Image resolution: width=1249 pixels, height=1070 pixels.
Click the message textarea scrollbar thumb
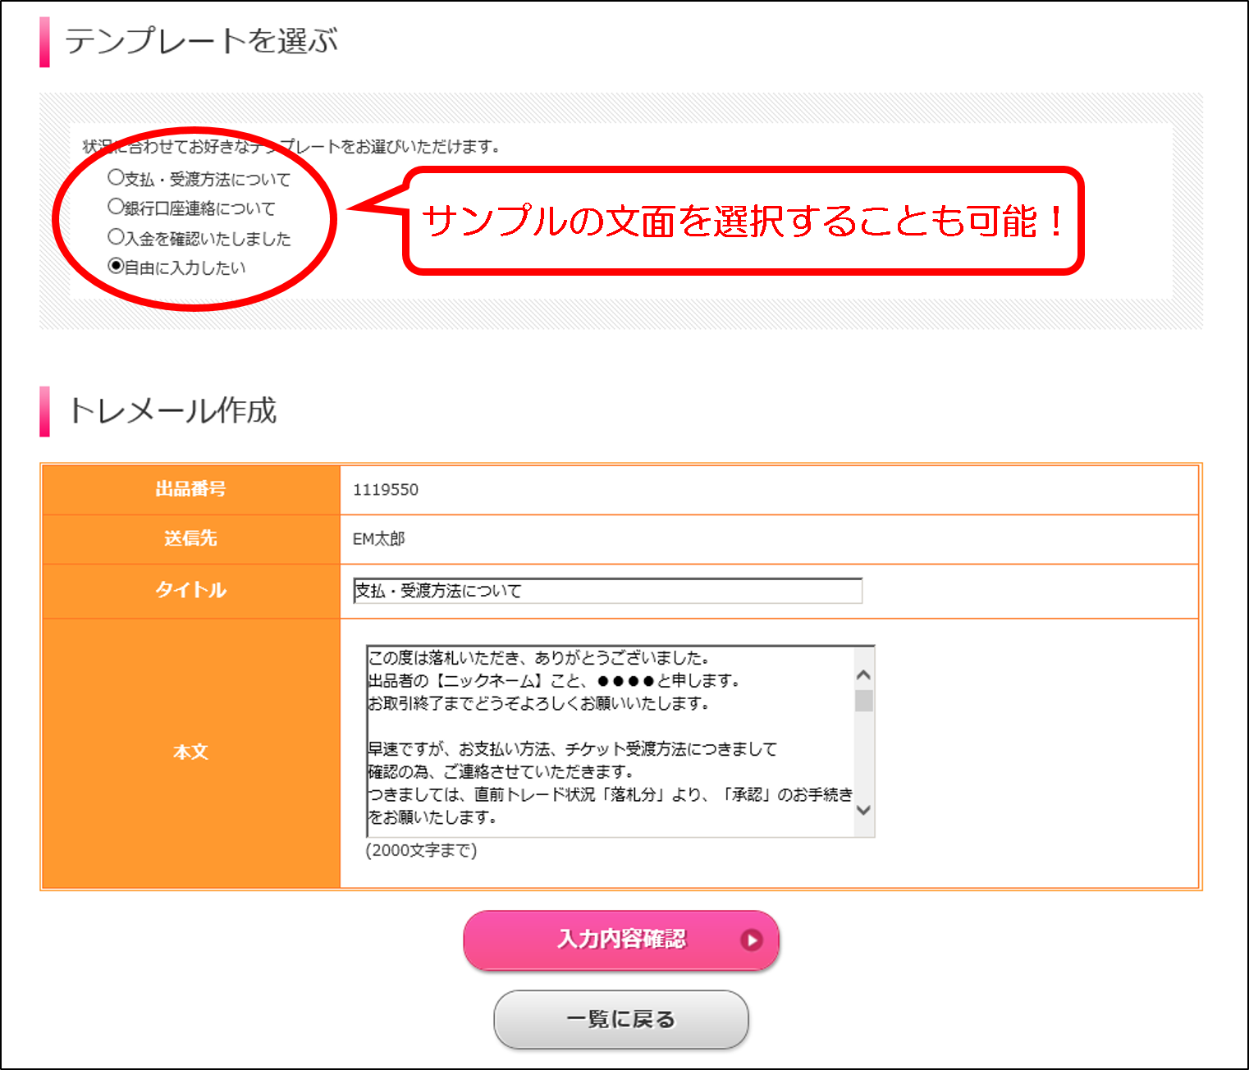tap(863, 701)
